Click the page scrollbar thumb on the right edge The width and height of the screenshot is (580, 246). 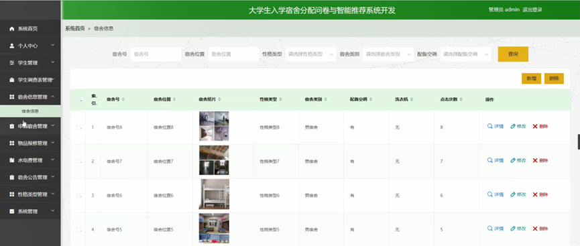[x=579, y=142]
